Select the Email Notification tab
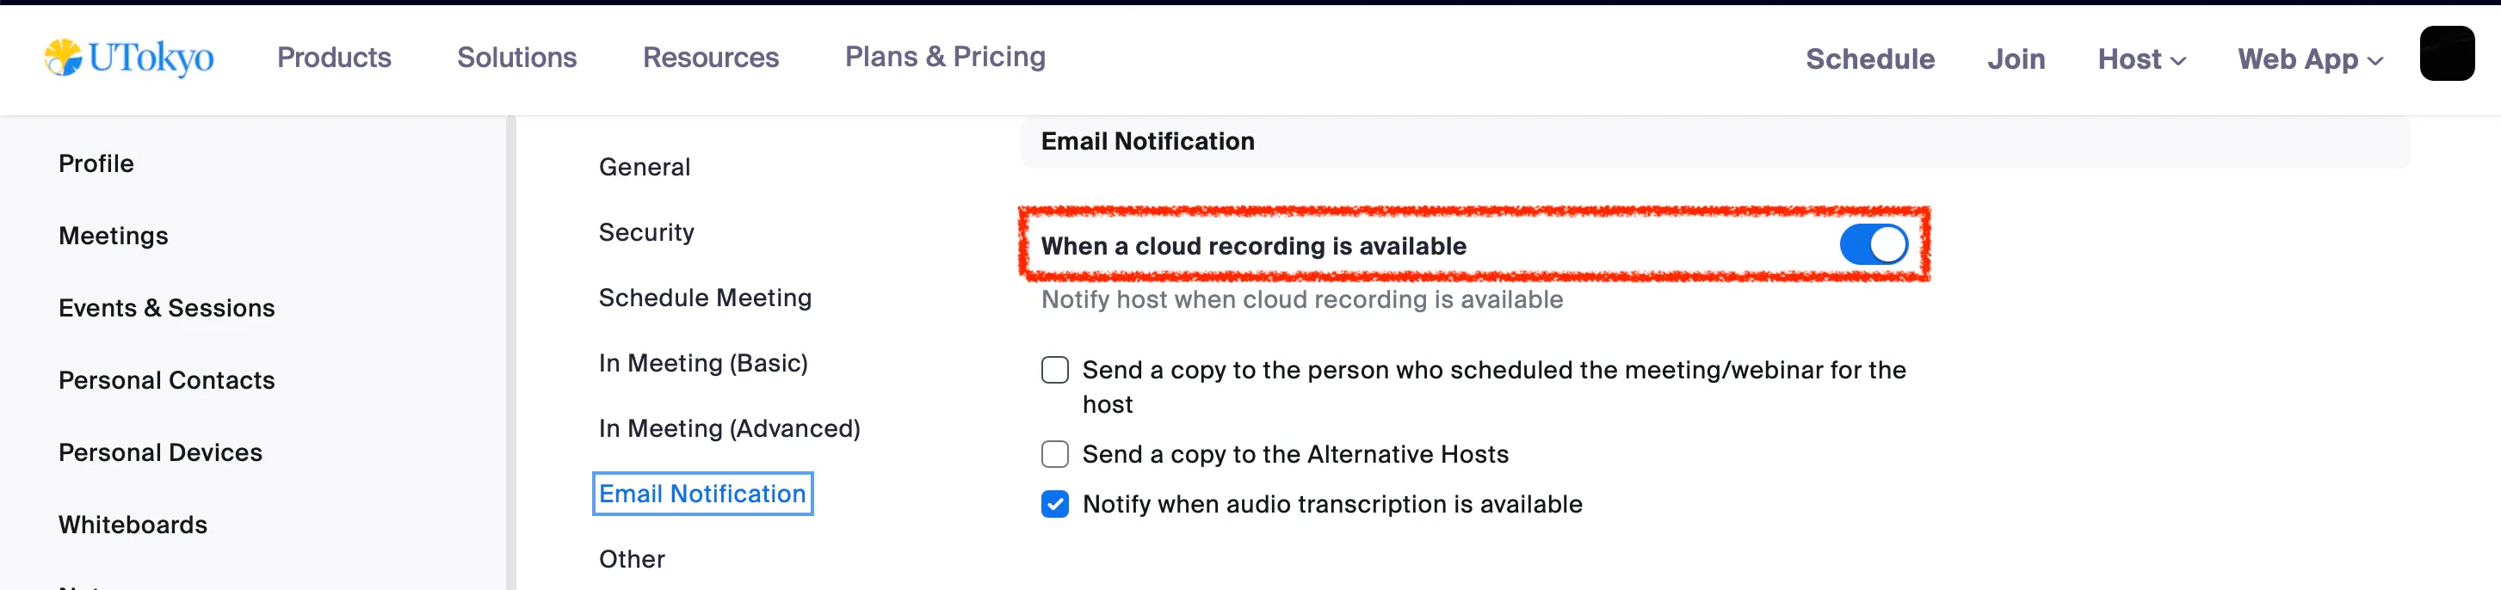Image resolution: width=2501 pixels, height=590 pixels. [702, 493]
